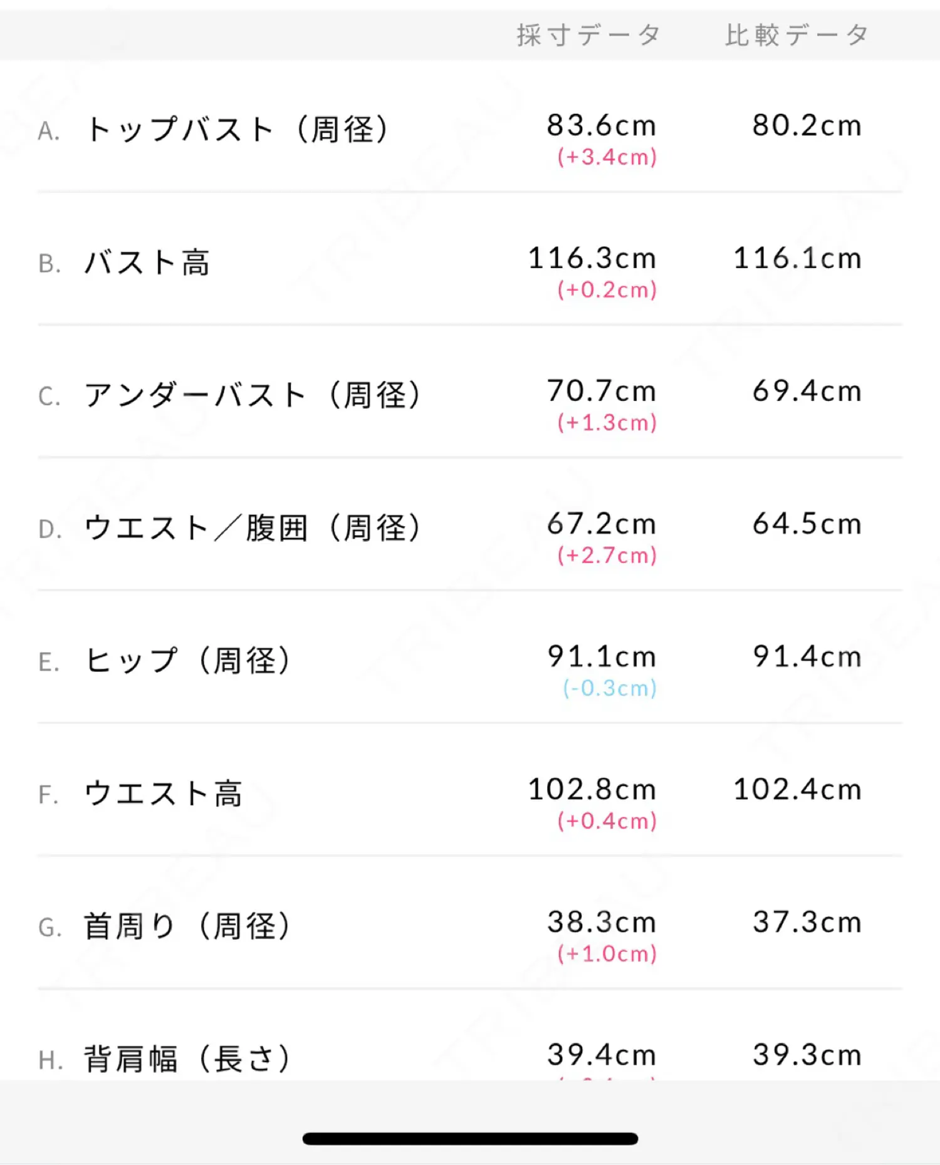Select the ウエスト高 row label
Image resolution: width=940 pixels, height=1165 pixels.
pos(163,794)
